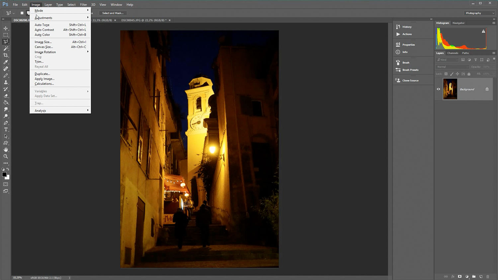The image size is (498, 280).
Task: Click the Select and Mask button
Action: (113, 13)
